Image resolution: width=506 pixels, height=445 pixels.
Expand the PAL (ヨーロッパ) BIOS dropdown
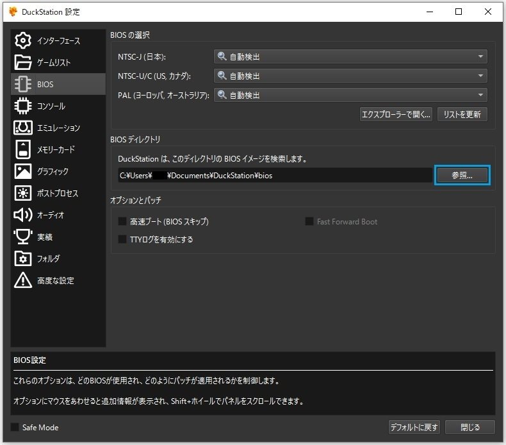(x=350, y=95)
